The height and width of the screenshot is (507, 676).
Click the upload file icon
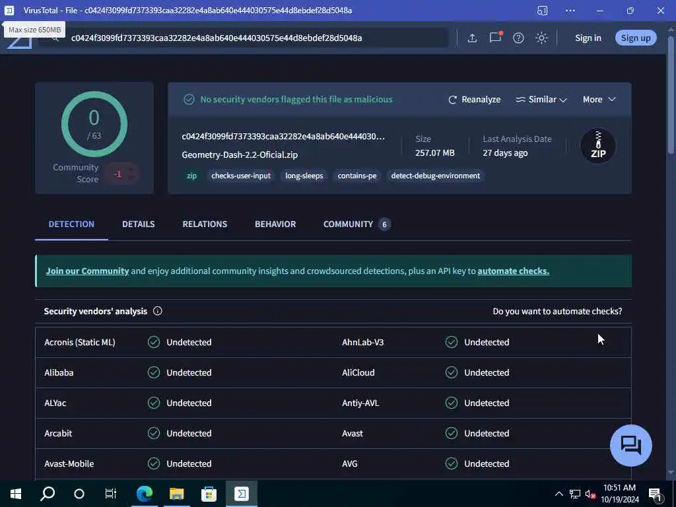click(x=472, y=38)
